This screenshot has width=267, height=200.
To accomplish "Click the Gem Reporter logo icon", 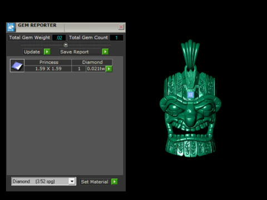I will pos(11,27).
